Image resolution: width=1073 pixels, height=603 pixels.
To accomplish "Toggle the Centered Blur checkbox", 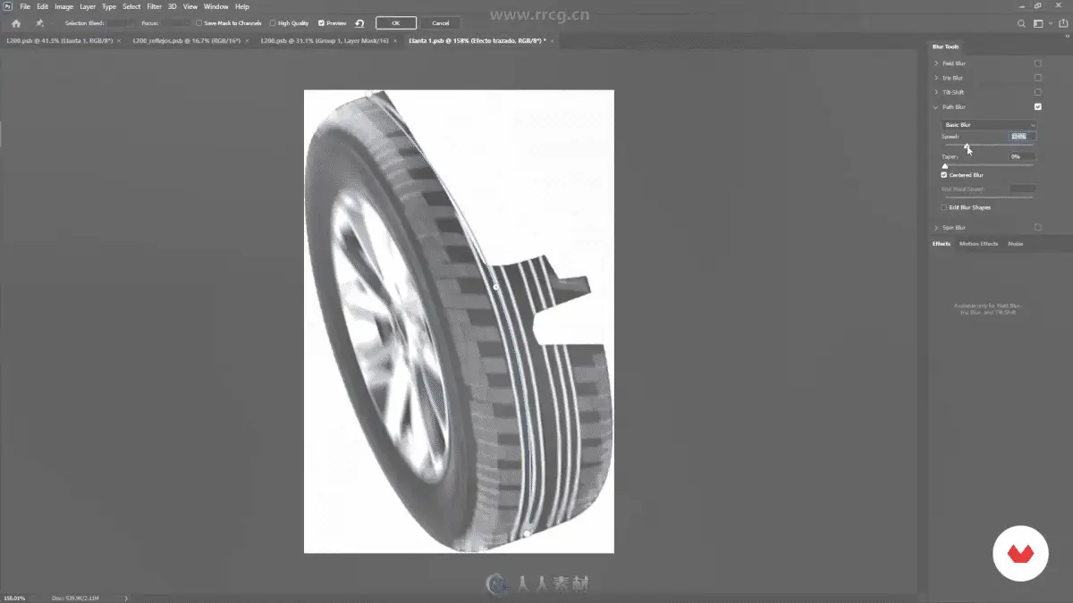I will tap(944, 175).
